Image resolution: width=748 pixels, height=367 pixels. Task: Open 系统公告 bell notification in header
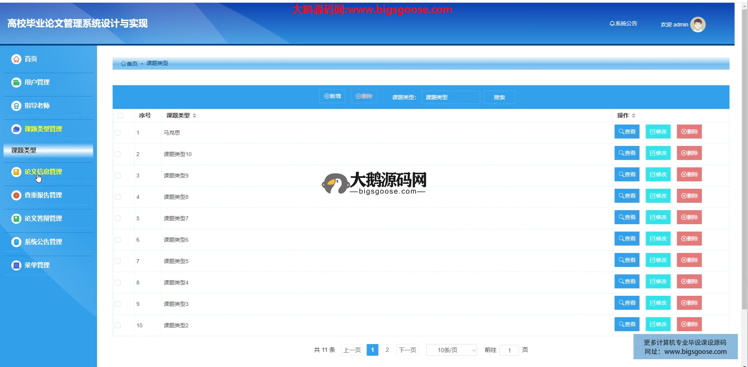[623, 24]
